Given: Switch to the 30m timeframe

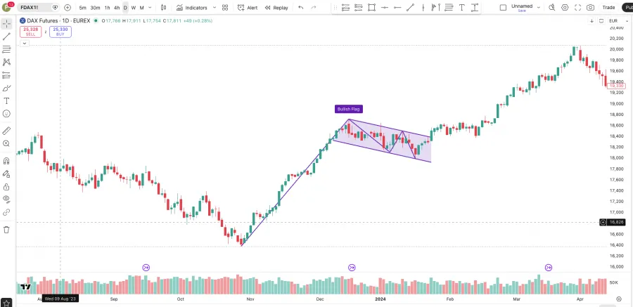Looking at the screenshot, I should click(95, 8).
